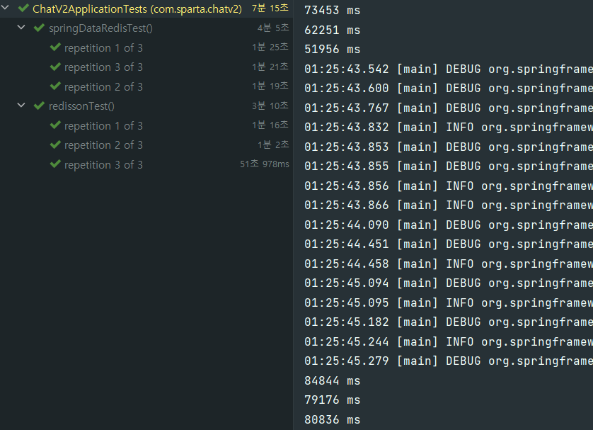Click INFO log line at 01:25:43.832
This screenshot has height=430, width=593.
tap(449, 128)
